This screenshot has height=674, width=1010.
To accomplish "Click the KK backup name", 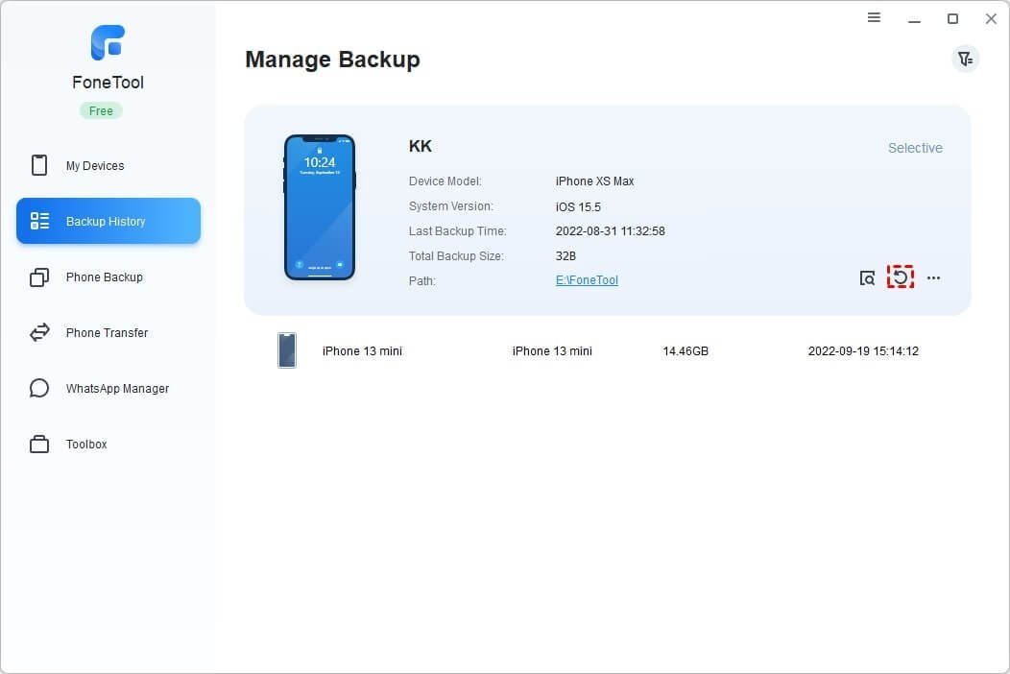I will 421,147.
